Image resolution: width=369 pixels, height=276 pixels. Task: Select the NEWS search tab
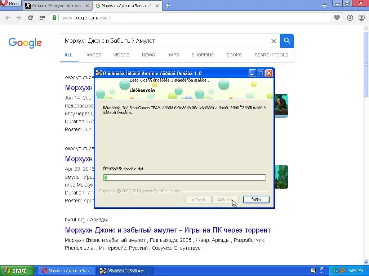(x=148, y=55)
